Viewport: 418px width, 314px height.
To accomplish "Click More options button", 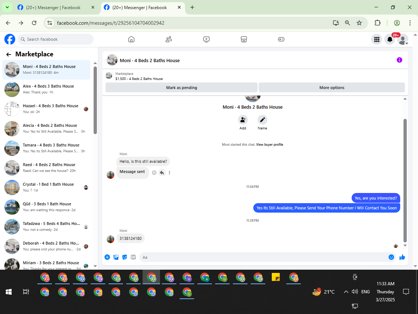I will [332, 88].
